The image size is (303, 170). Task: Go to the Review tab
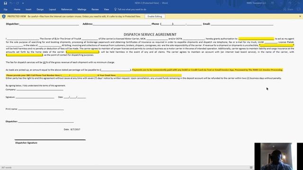click(x=95, y=9)
